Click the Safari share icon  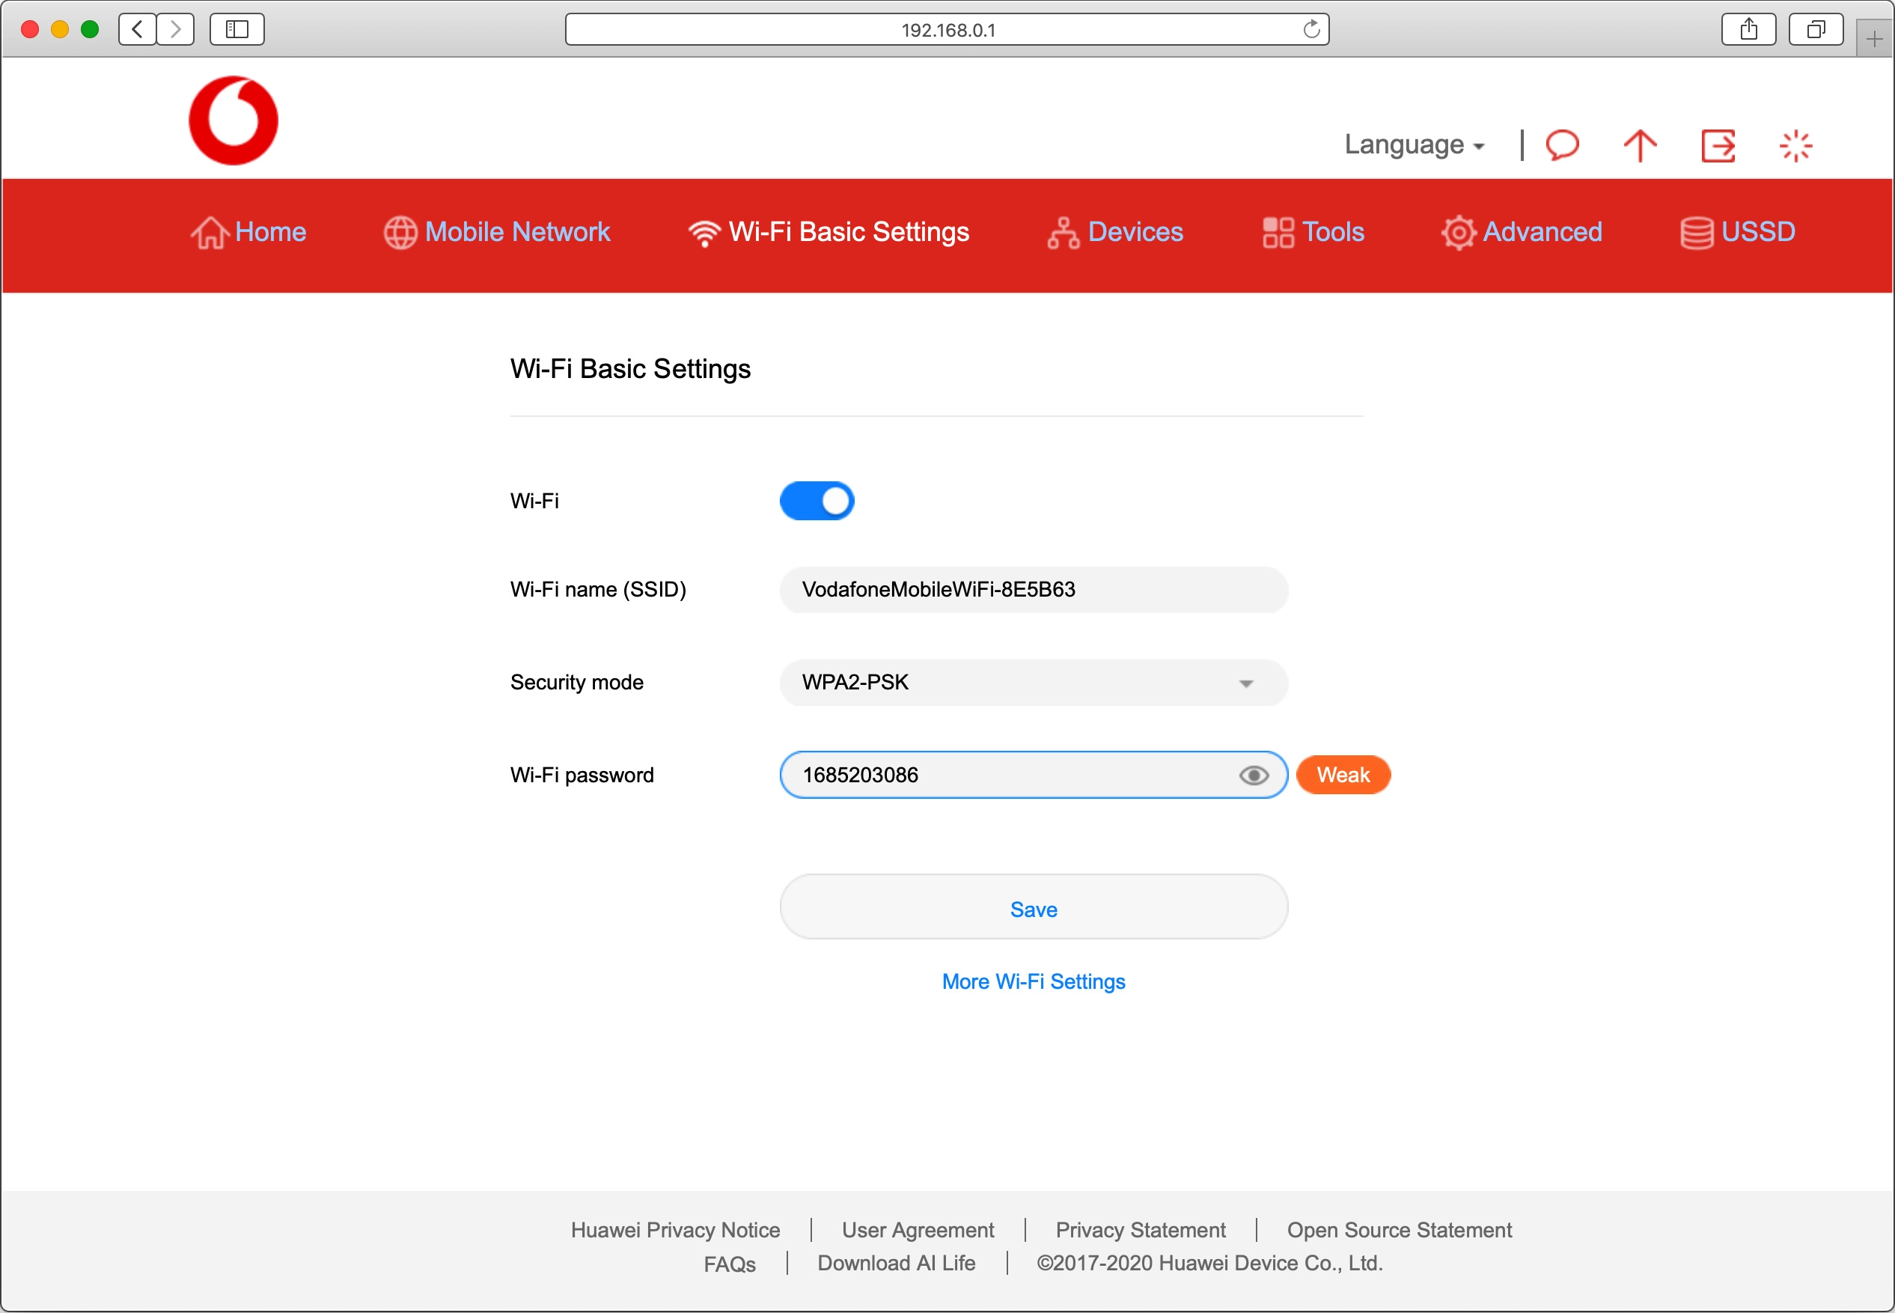coord(1748,30)
